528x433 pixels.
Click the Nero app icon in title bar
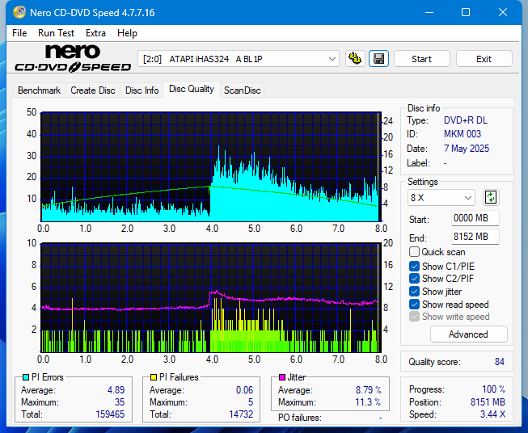(13, 13)
